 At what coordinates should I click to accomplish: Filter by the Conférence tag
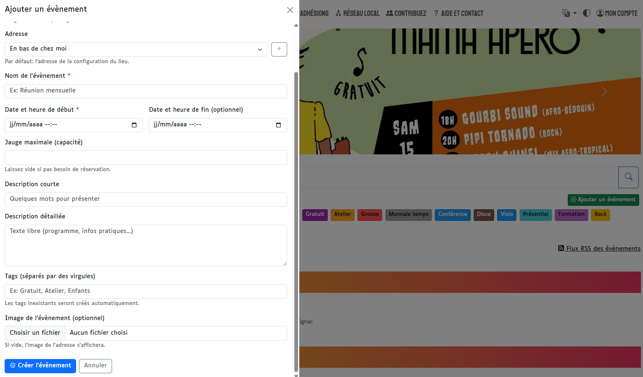pos(452,214)
